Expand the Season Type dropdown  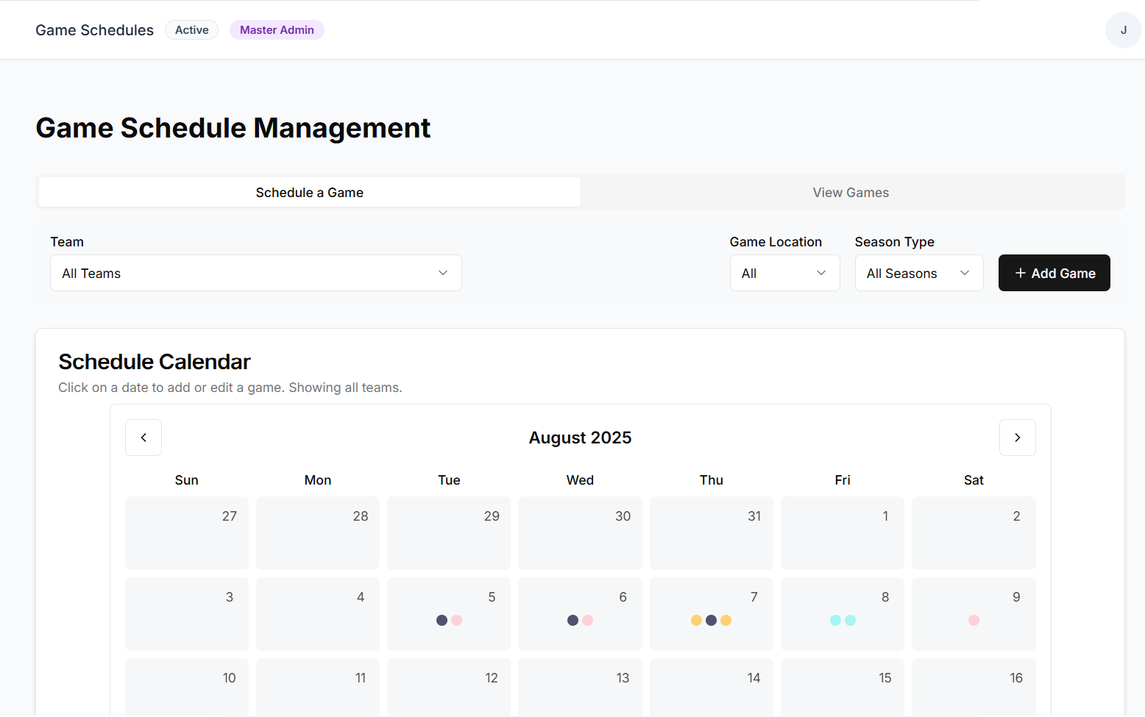(x=918, y=273)
